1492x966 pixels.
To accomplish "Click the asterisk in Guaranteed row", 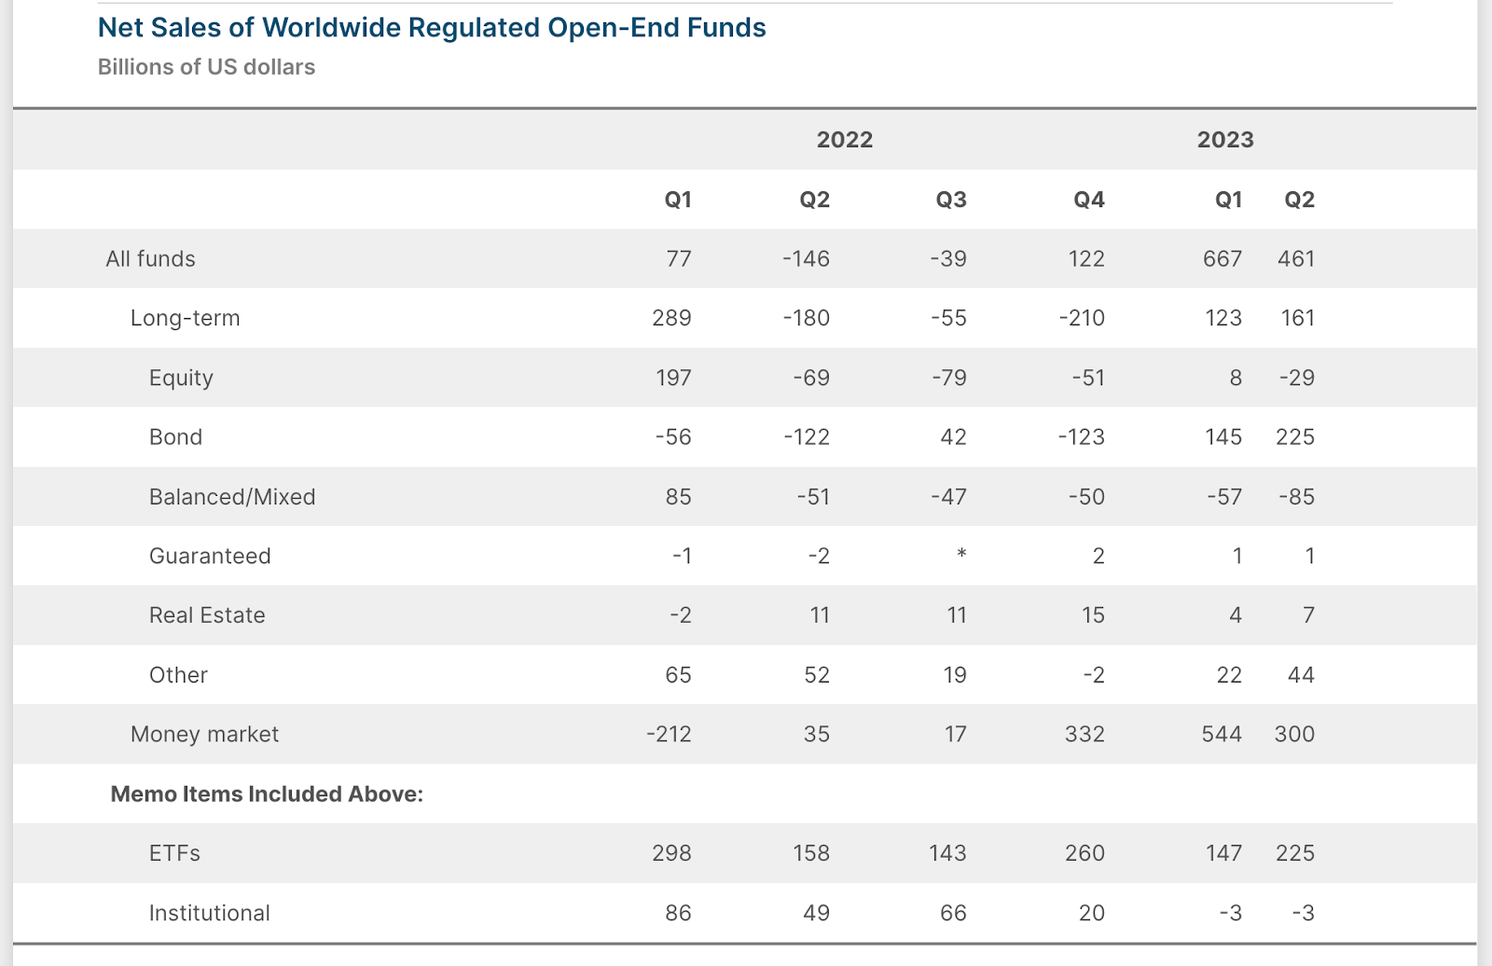I will click(x=961, y=555).
